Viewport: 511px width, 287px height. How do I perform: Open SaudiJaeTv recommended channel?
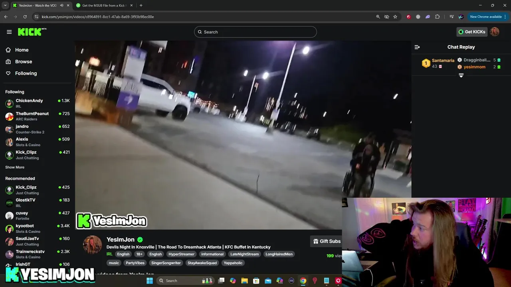coord(38,241)
